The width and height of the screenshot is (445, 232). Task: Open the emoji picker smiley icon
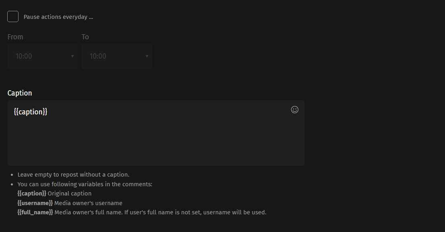(x=295, y=110)
